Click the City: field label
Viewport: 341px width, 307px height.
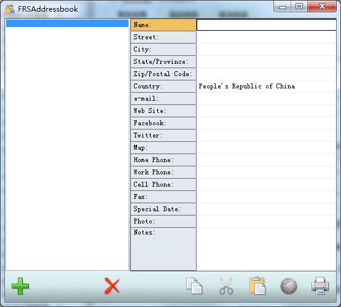click(x=163, y=49)
